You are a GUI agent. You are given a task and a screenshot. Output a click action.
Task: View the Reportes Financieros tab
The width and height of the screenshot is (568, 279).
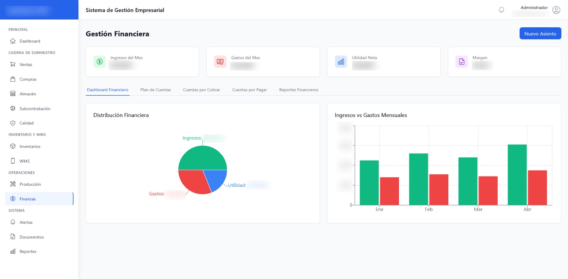point(299,90)
